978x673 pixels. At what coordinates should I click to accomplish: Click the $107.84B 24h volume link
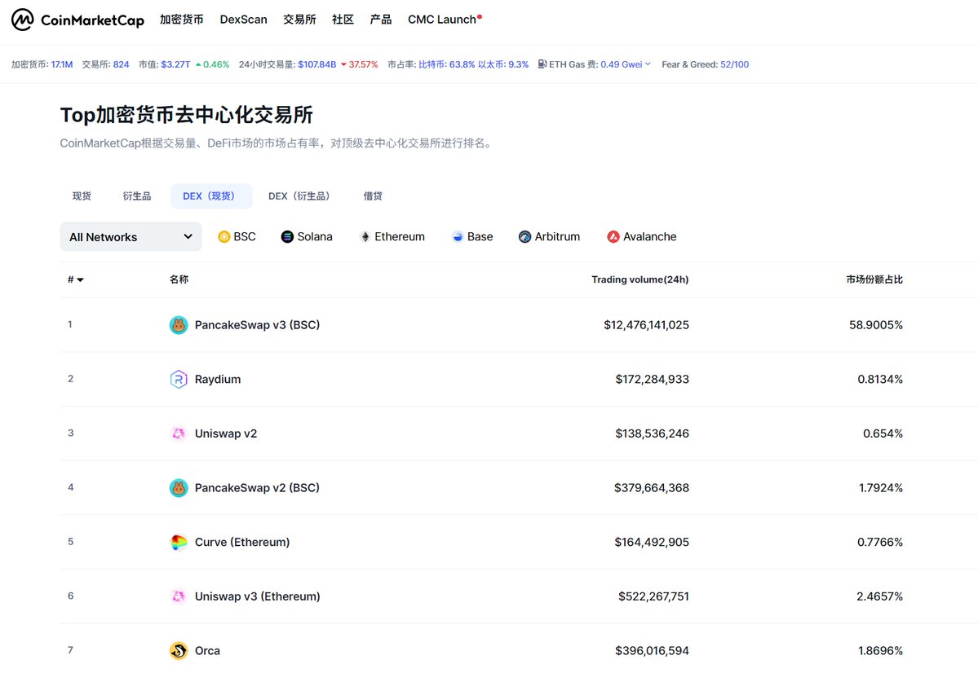pyautogui.click(x=316, y=64)
